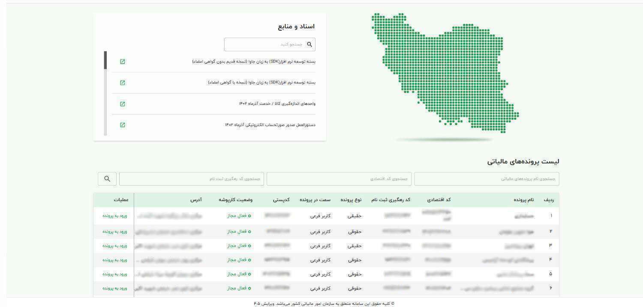Image resolution: width=643 pixels, height=307 pixels.
Task: Click فعال مجاز status in row 6
Action: [239, 288]
